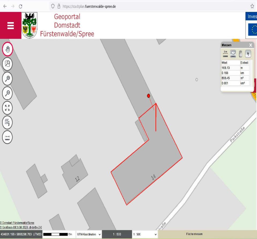The width and height of the screenshot is (257, 239).
Task: Close the Messen panel
Action: [251, 45]
